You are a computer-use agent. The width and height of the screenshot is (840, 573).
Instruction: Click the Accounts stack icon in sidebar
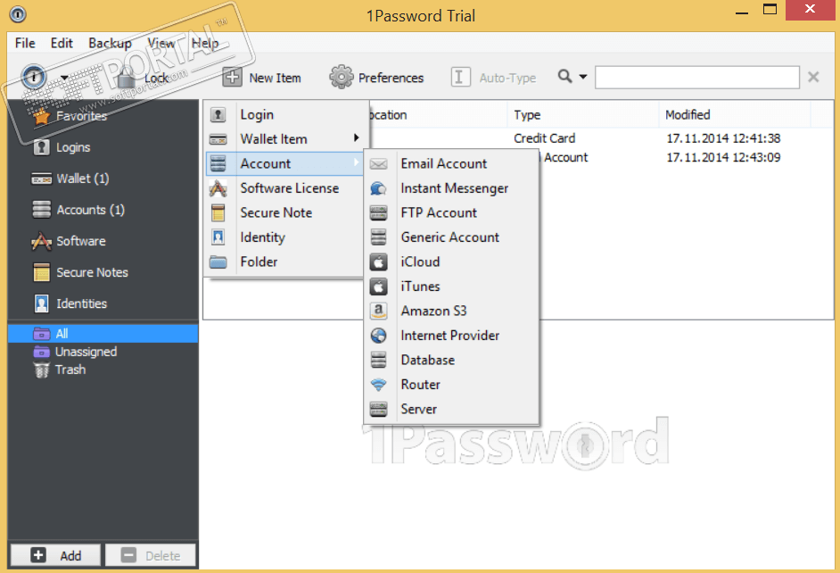tap(41, 210)
